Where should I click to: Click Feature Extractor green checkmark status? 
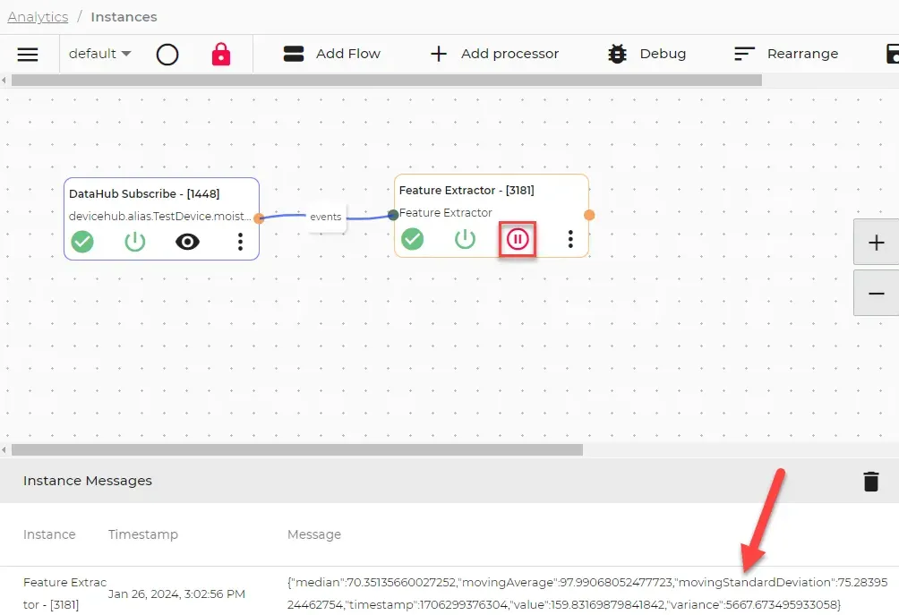412,238
